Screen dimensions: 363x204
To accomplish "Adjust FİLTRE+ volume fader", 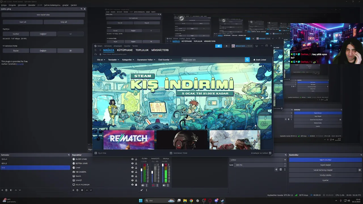I will click(x=142, y=170).
